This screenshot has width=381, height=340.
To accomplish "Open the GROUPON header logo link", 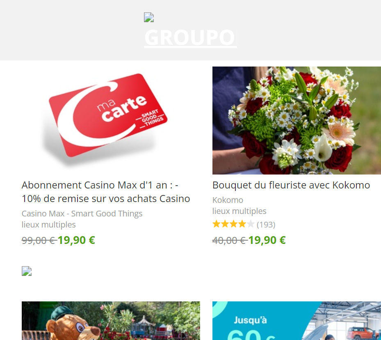I will point(190,38).
